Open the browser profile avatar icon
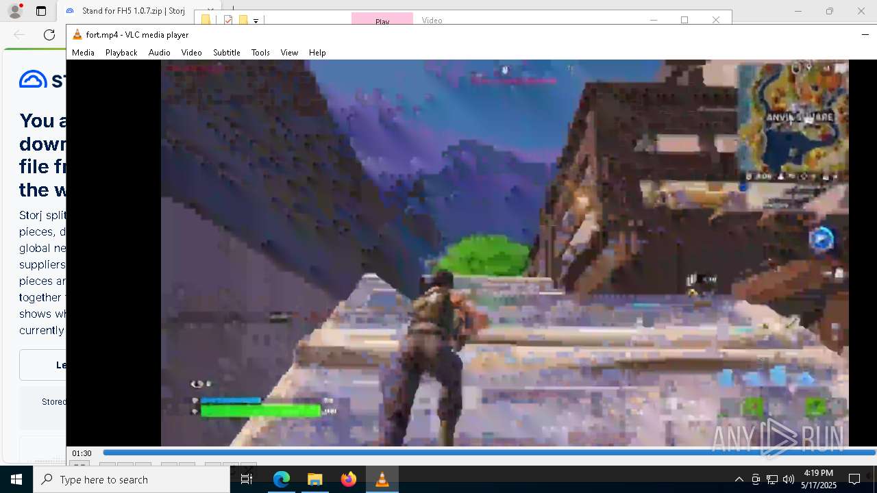The image size is (877, 493). (14, 11)
